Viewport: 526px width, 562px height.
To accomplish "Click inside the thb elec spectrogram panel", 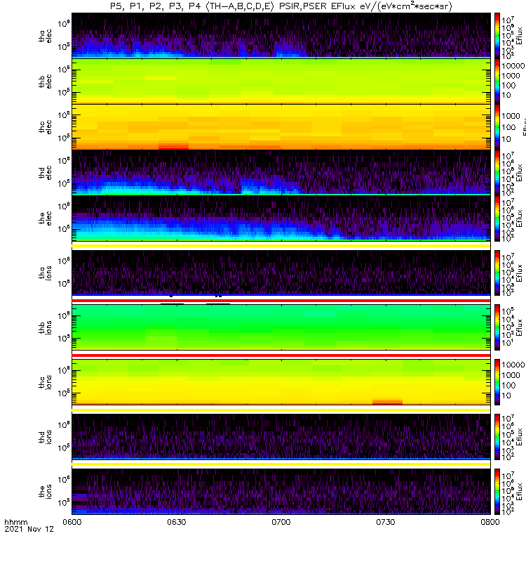I will pyautogui.click(x=281, y=81).
